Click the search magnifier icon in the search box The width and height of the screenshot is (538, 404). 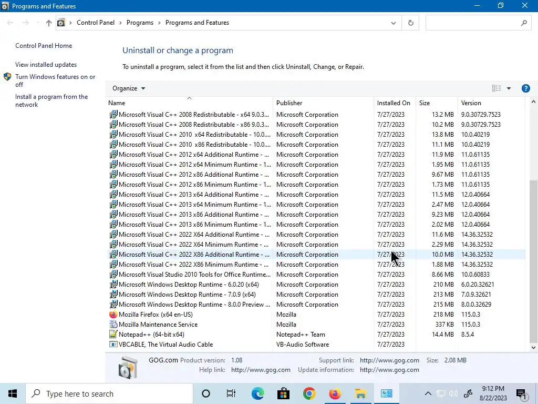click(524, 23)
